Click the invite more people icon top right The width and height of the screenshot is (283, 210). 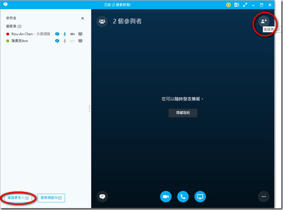point(264,21)
